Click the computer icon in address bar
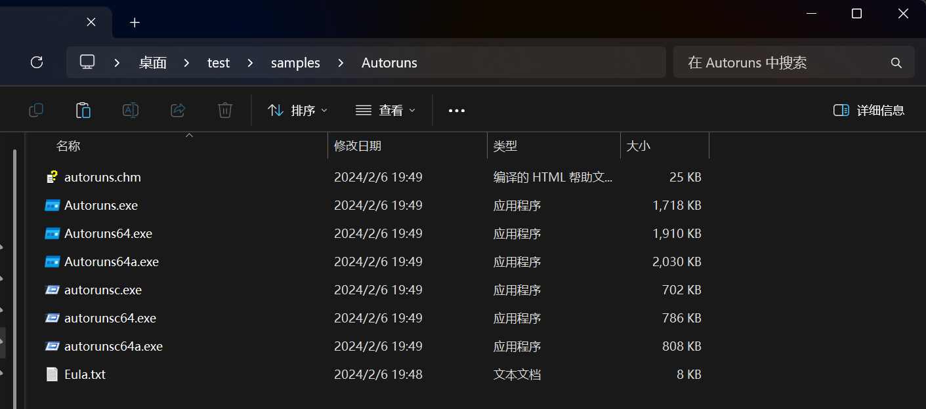This screenshot has height=409, width=926. [87, 62]
